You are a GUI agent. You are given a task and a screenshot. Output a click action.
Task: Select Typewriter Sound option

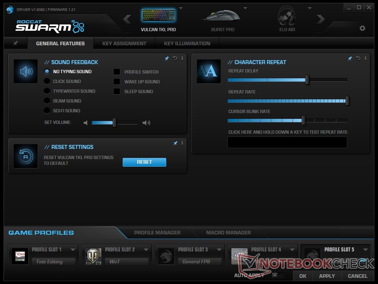coord(47,91)
